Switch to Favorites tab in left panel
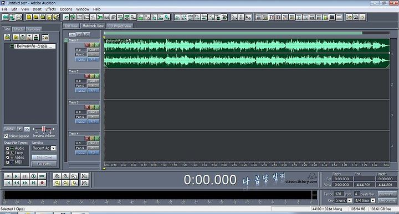 [34, 29]
